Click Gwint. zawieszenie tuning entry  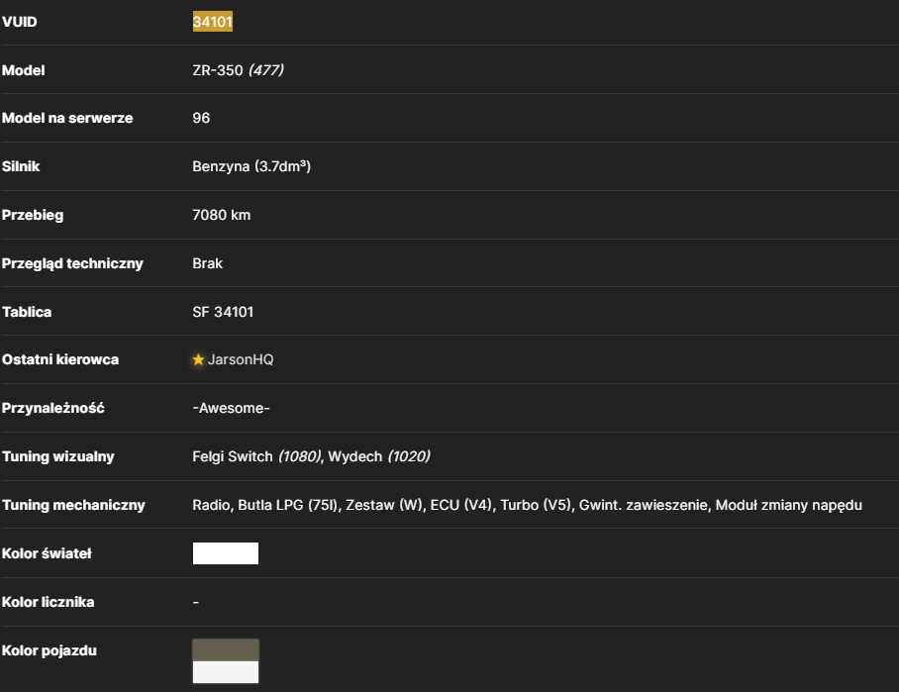point(643,505)
